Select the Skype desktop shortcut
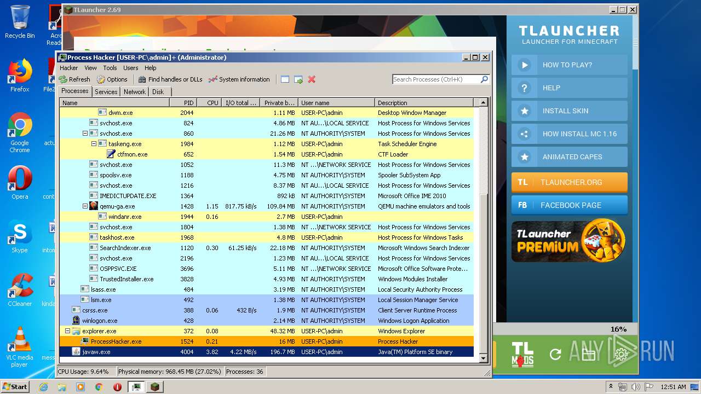701x394 pixels. (20, 236)
